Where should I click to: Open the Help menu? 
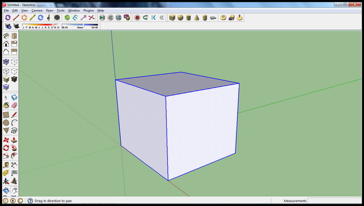tap(101, 10)
